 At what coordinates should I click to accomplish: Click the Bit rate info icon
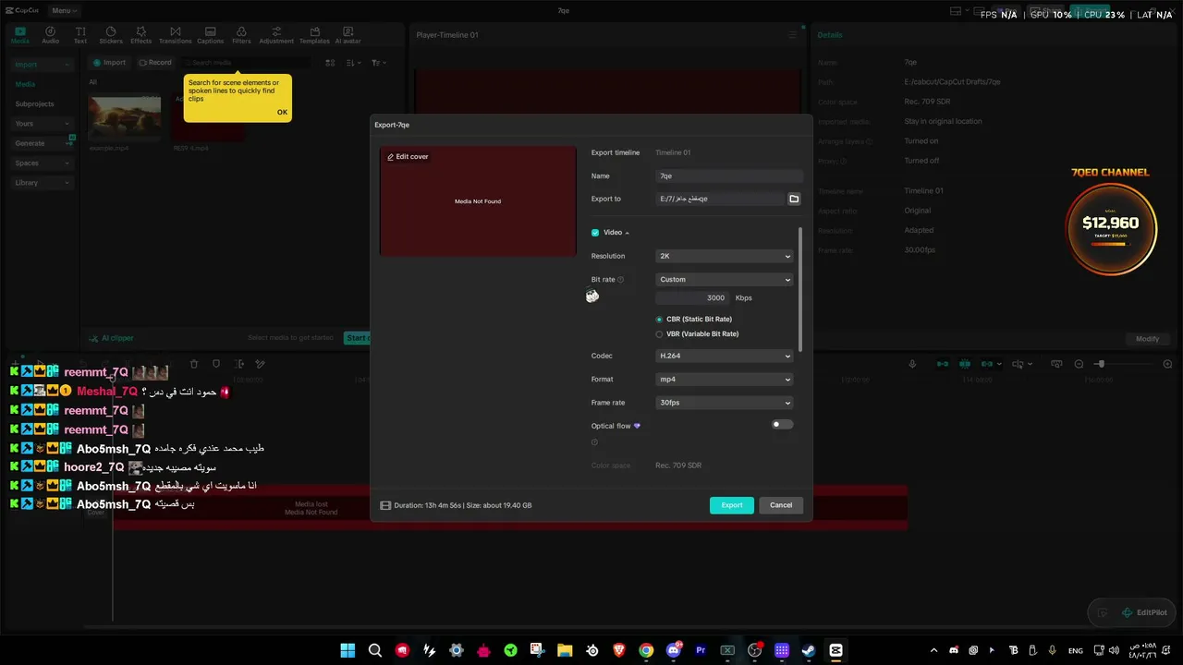620,279
